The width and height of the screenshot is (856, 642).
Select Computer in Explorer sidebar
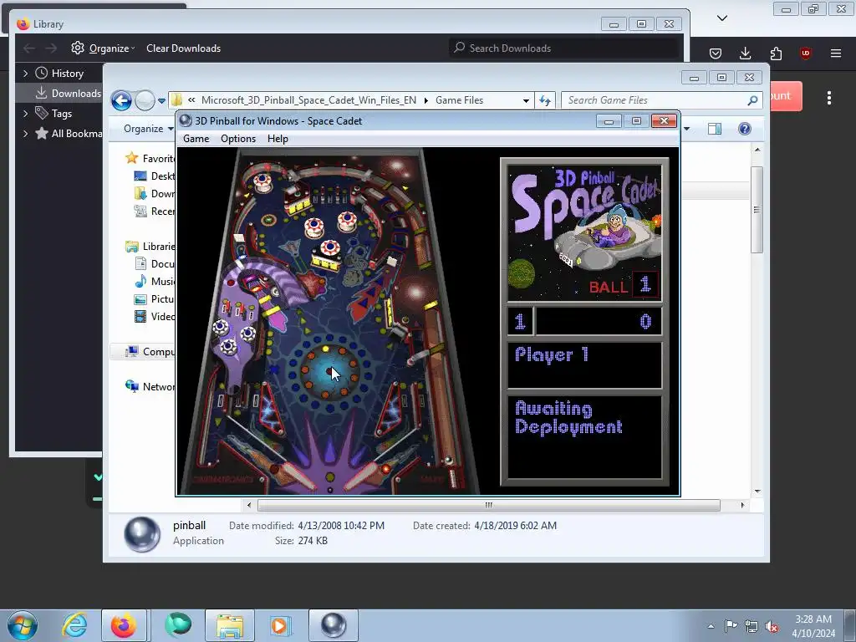[x=150, y=352]
